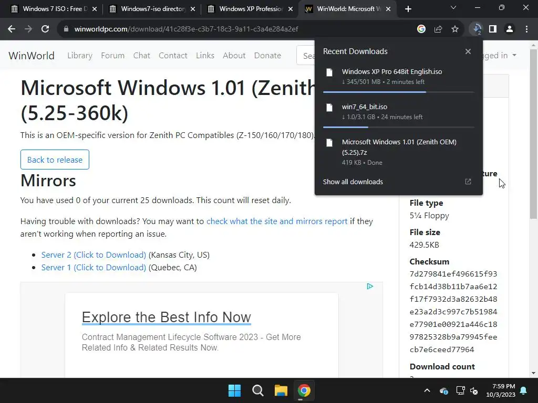Click file icon for Windows XP Pro download

[x=329, y=72]
